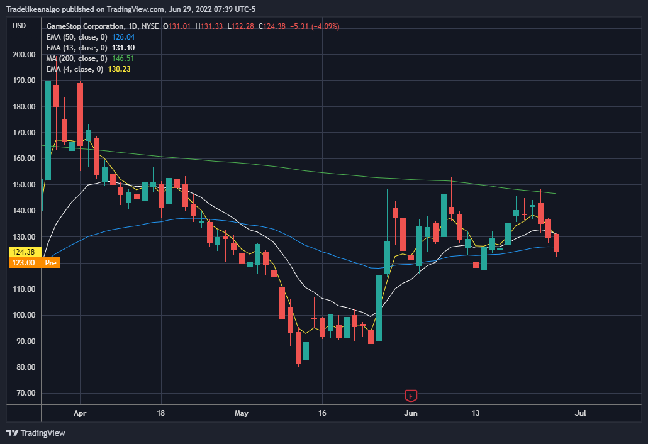This screenshot has width=648, height=444.
Task: Click the yellow 130.23 EMA value
Action: 120,69
